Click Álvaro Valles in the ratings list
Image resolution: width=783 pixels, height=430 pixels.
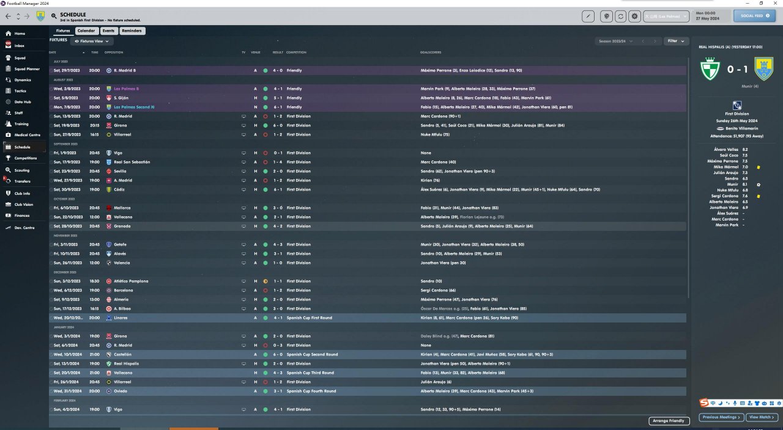pos(727,149)
